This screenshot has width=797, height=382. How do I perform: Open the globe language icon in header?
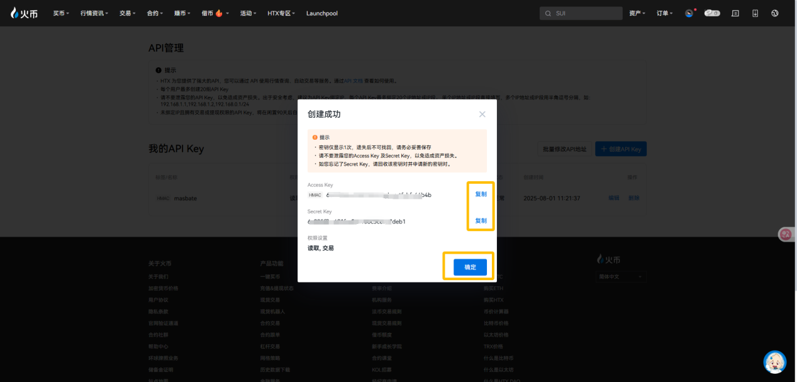(x=775, y=13)
